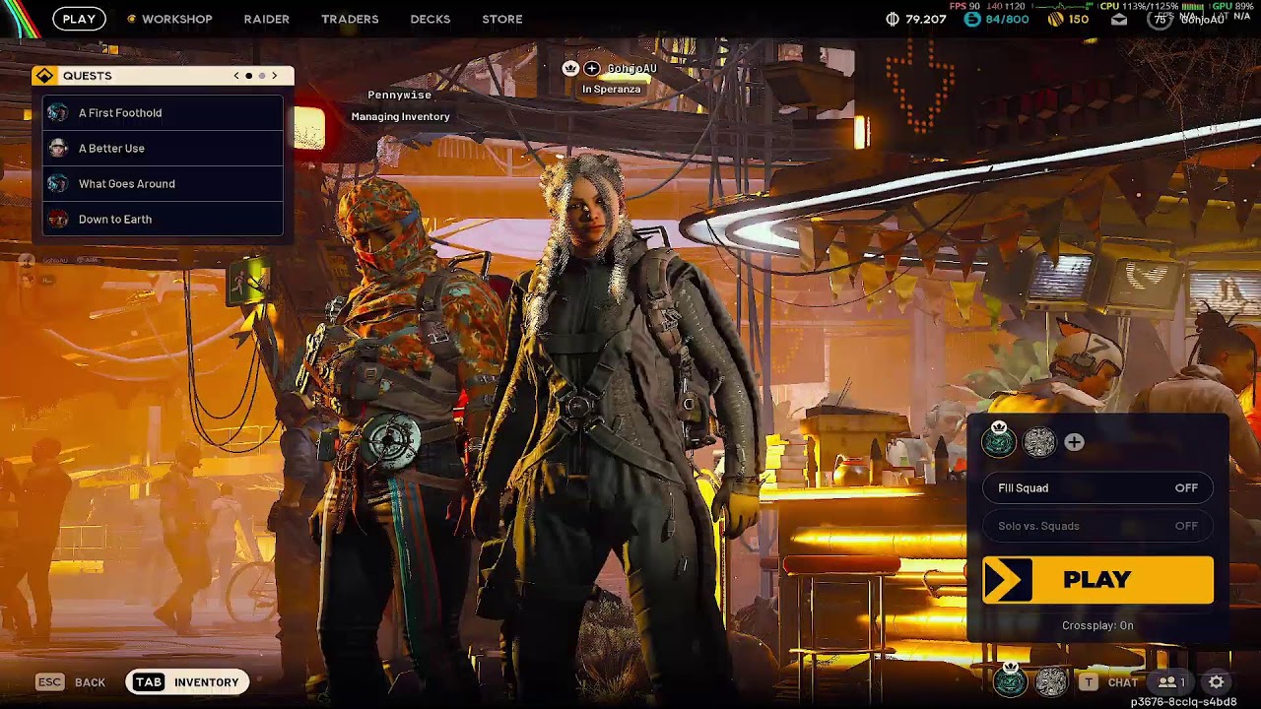The height and width of the screenshot is (709, 1261).
Task: Click the 79.207 coin balance
Action: click(925, 19)
